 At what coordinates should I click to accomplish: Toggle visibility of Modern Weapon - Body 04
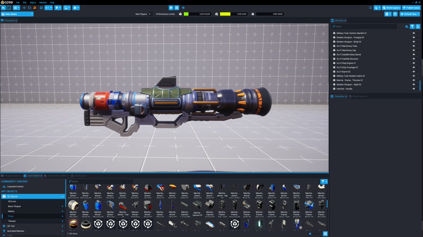point(414,42)
